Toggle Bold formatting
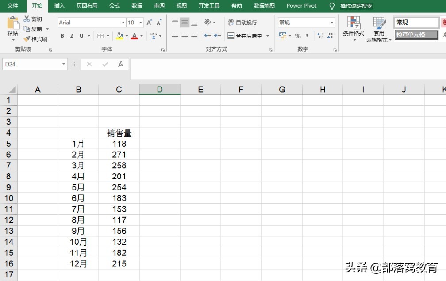The height and width of the screenshot is (281, 446). pos(62,36)
